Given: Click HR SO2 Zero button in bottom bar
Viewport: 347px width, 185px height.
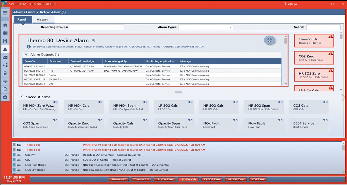Looking at the screenshot, I should point(235,179).
